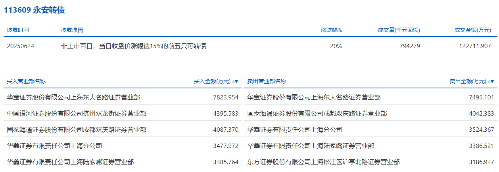Open 国泰海通证券成都双庆路 in the buy list
Screen dimensions: 499x172
point(77,130)
